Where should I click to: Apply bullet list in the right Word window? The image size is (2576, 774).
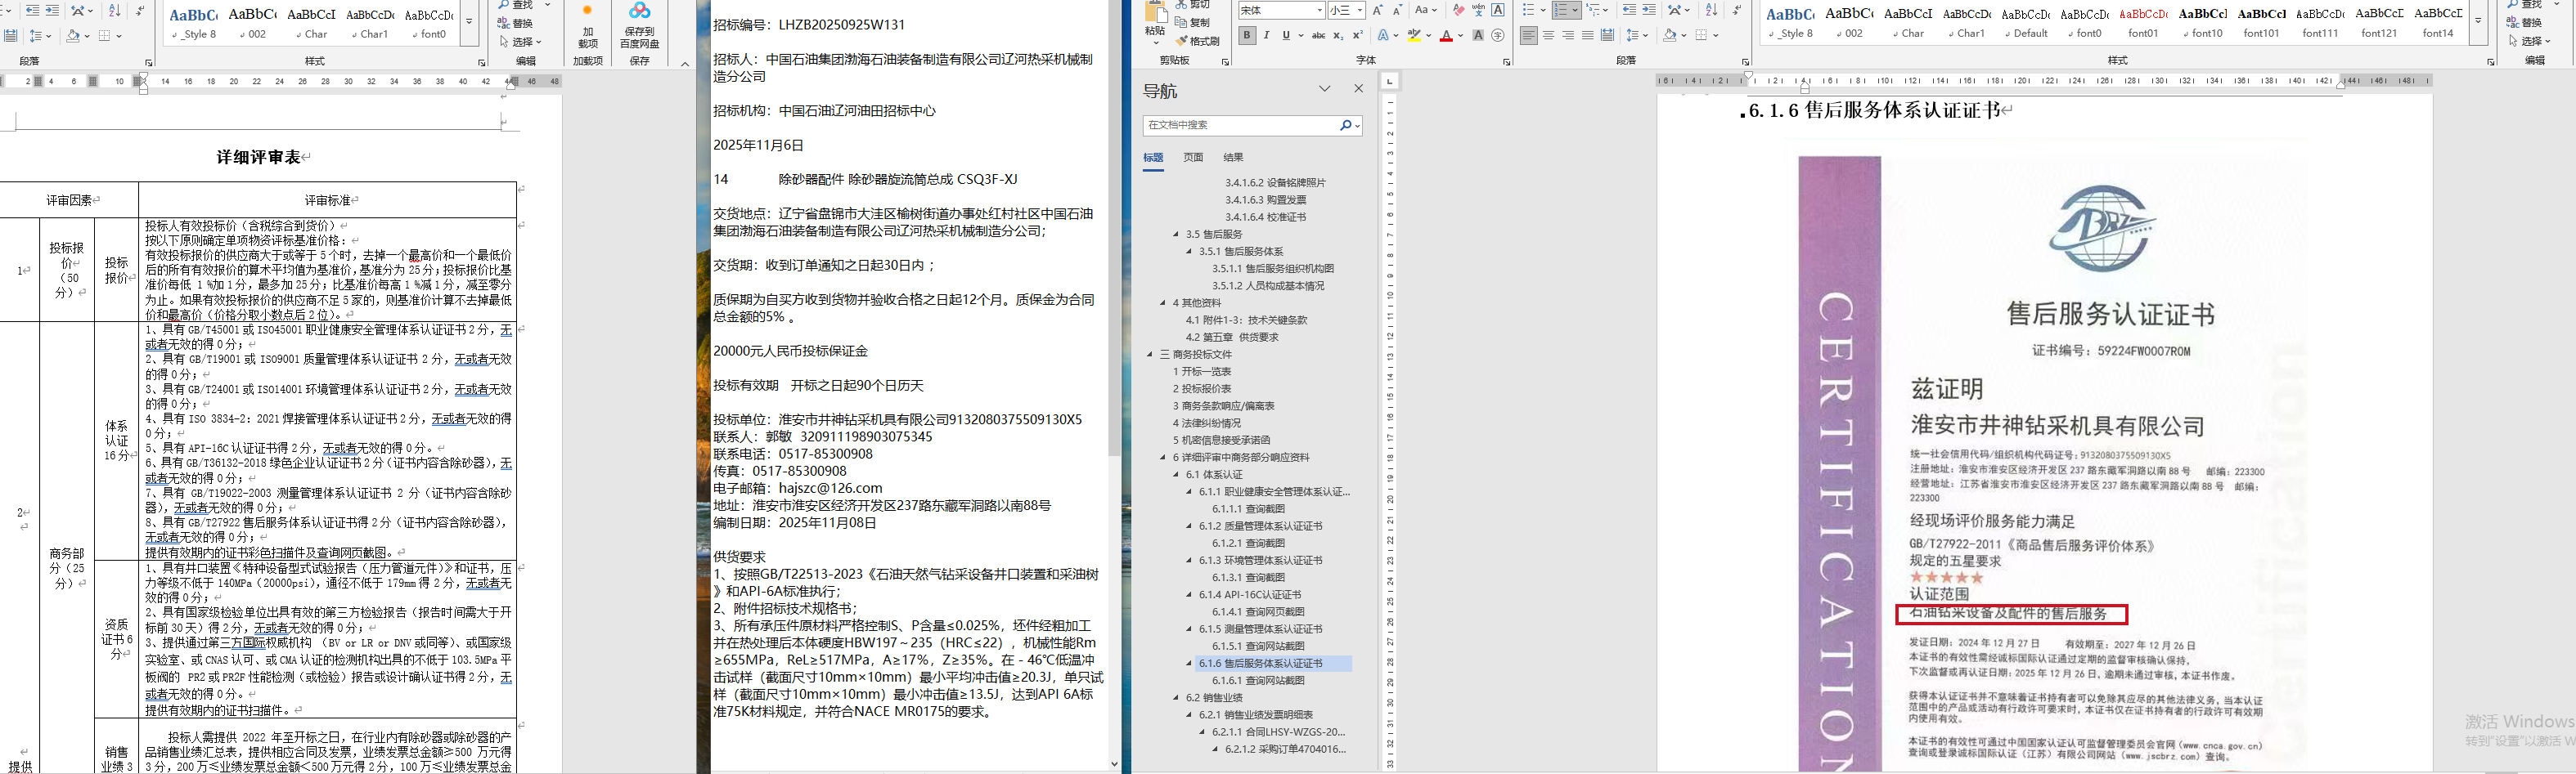point(1528,10)
